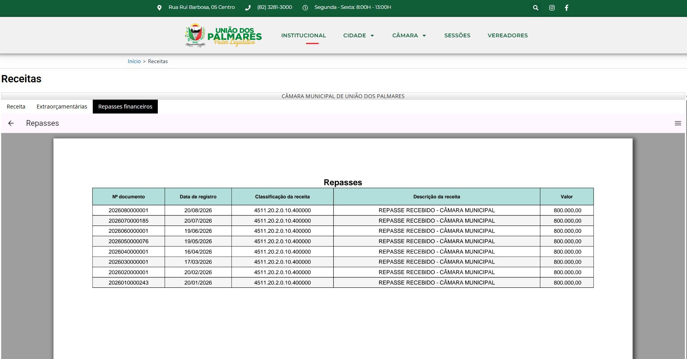Select document number 2026080000001

pos(129,210)
